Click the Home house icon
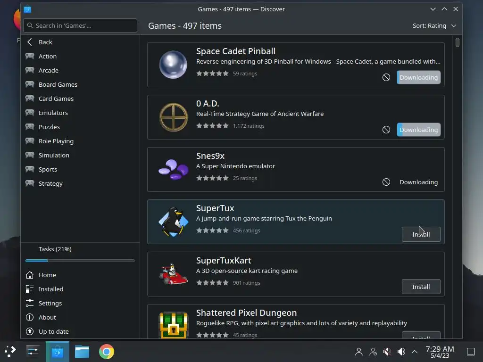This screenshot has width=483, height=362. point(30,275)
